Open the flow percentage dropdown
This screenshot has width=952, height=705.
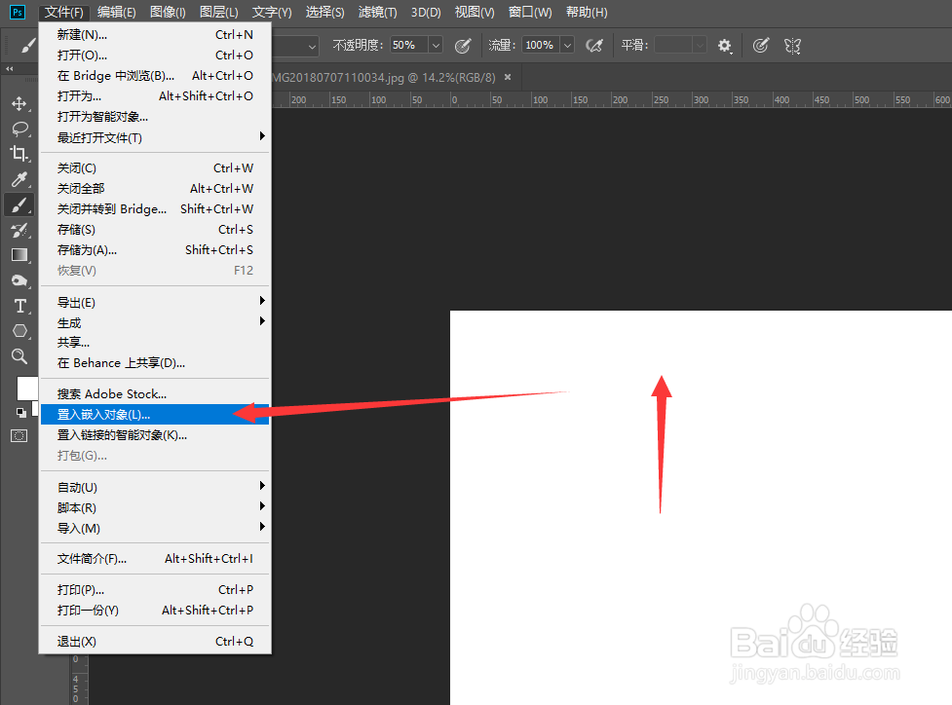pos(568,46)
